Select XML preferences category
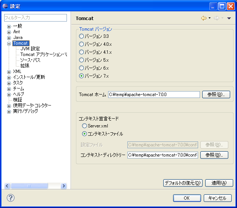This screenshot has height=208, width=237. coord(17,71)
